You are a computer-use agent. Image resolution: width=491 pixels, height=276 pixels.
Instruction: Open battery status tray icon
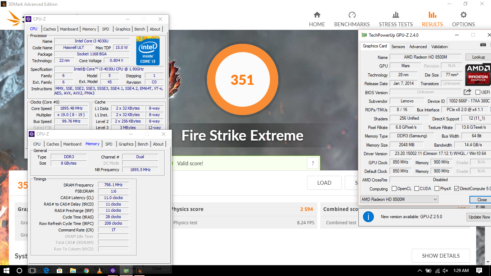click(x=428, y=271)
